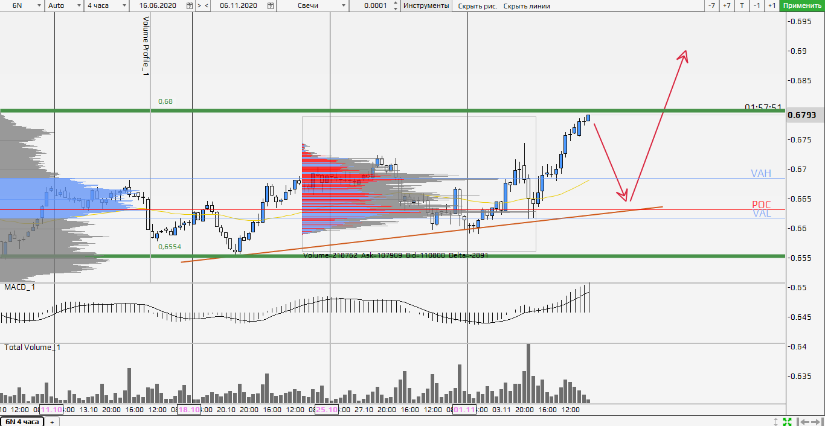Screen dimensions: 825x426
Task: Select the '6N 4 часа' tab
Action: pos(22,422)
